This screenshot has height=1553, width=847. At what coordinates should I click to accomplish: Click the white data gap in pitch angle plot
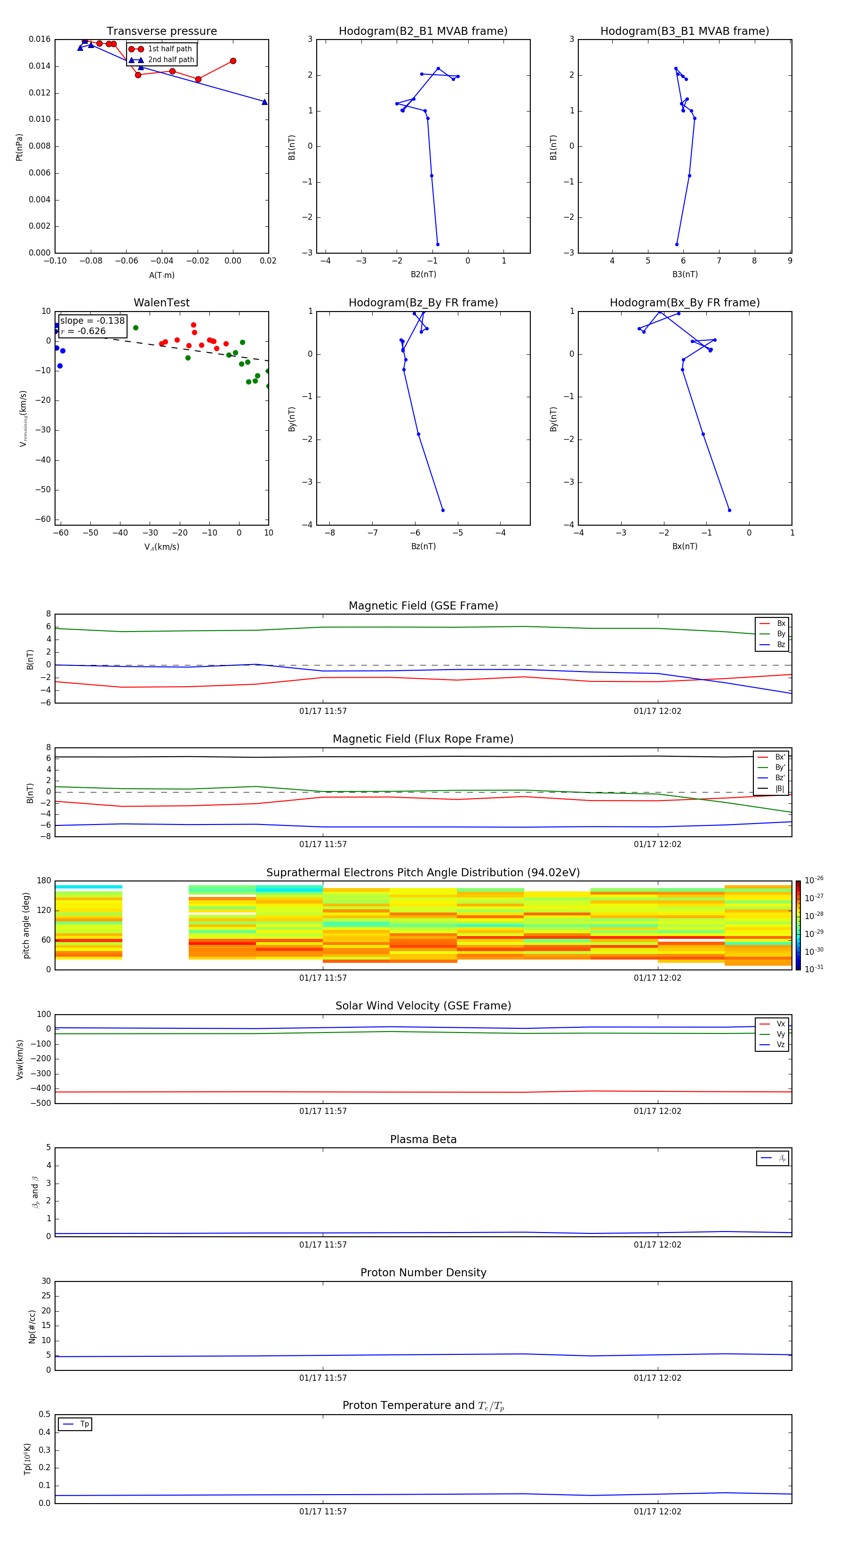click(155, 925)
